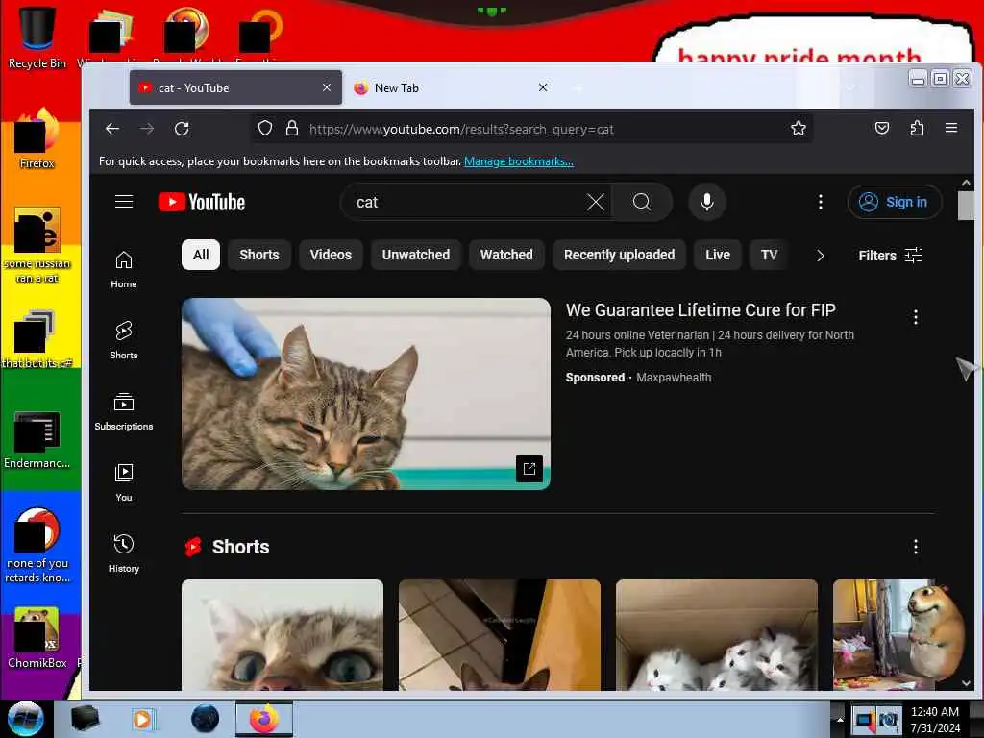Open the white kittens in box Short
This screenshot has height=738, width=984.
click(717, 634)
